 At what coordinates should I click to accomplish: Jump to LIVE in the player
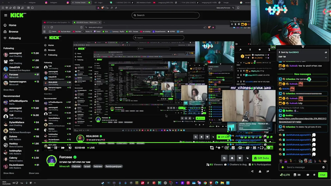coord(91,148)
